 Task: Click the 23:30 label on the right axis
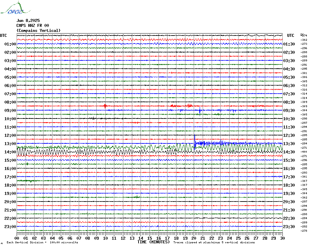(289, 226)
